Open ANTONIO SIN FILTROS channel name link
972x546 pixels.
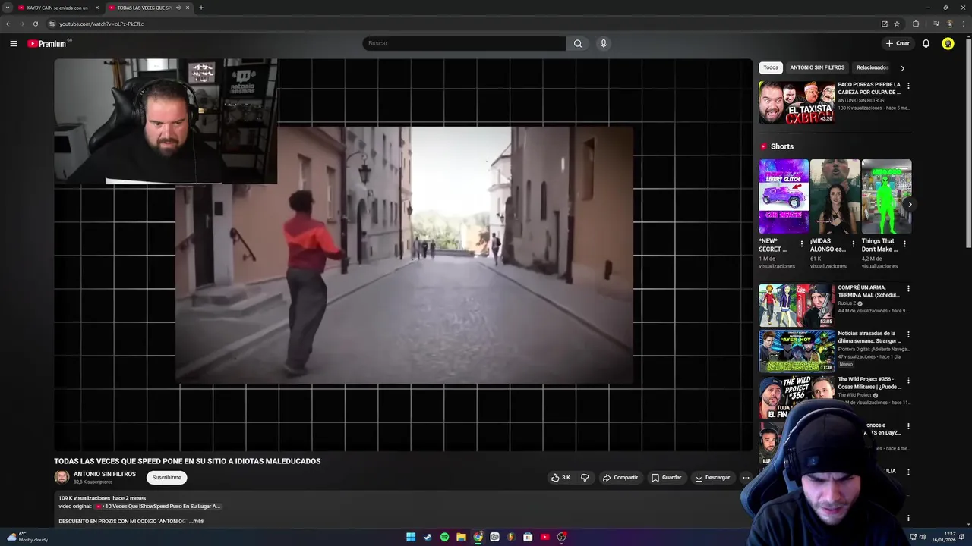(x=105, y=474)
